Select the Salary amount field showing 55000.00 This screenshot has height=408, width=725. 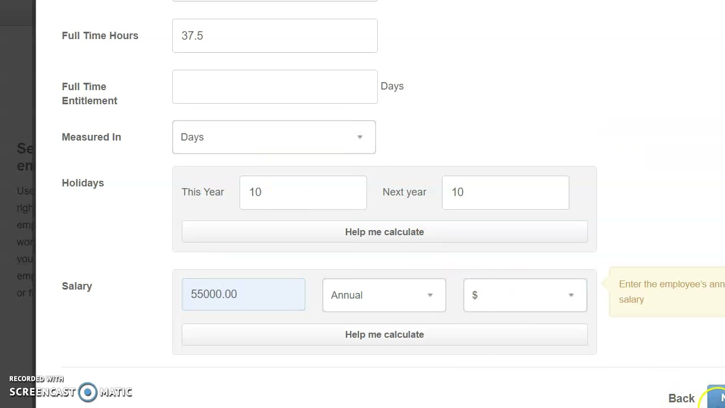[x=244, y=294]
